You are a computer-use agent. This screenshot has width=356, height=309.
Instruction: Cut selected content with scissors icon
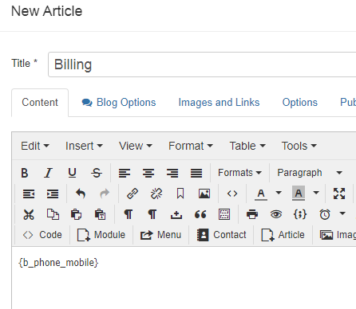(x=29, y=214)
